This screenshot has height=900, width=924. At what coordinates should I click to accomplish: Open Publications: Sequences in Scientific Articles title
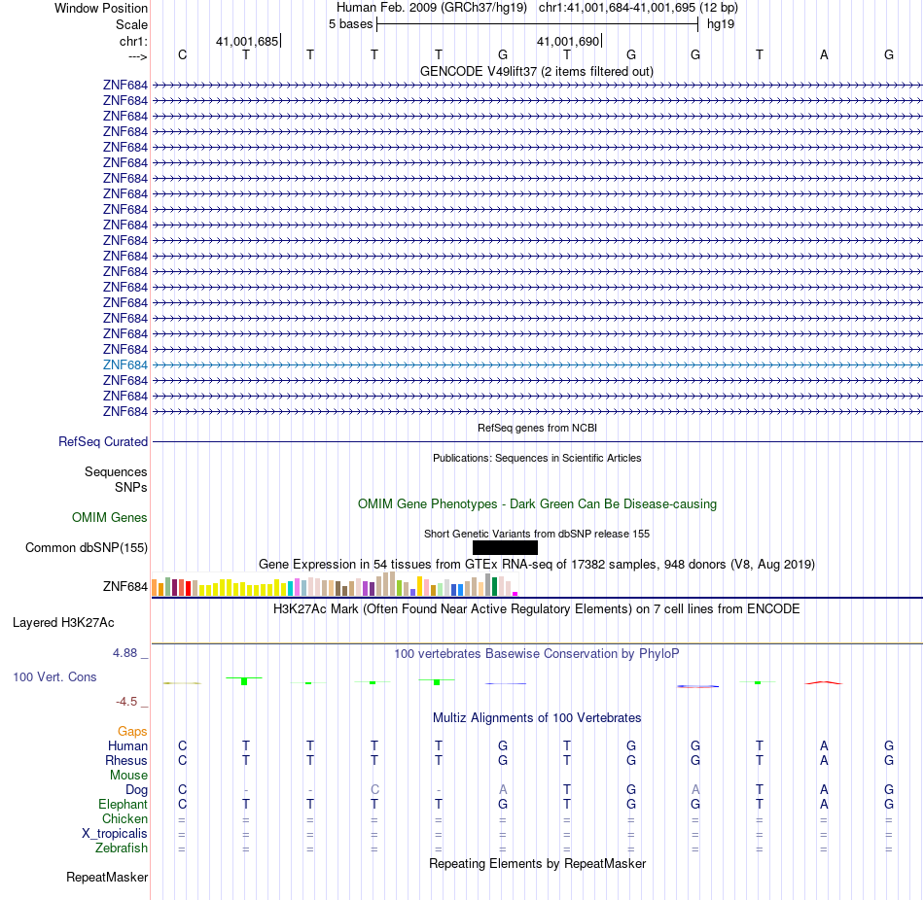coord(537,458)
